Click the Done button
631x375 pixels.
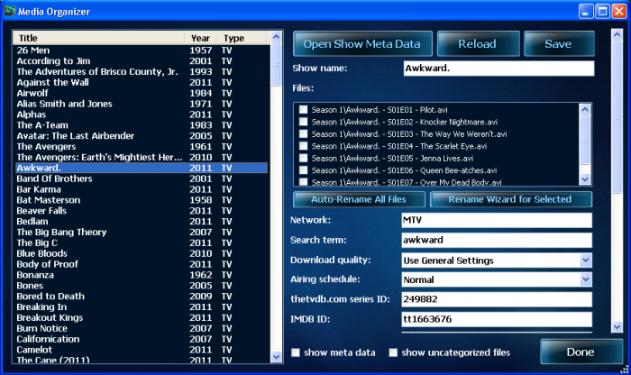pyautogui.click(x=581, y=352)
